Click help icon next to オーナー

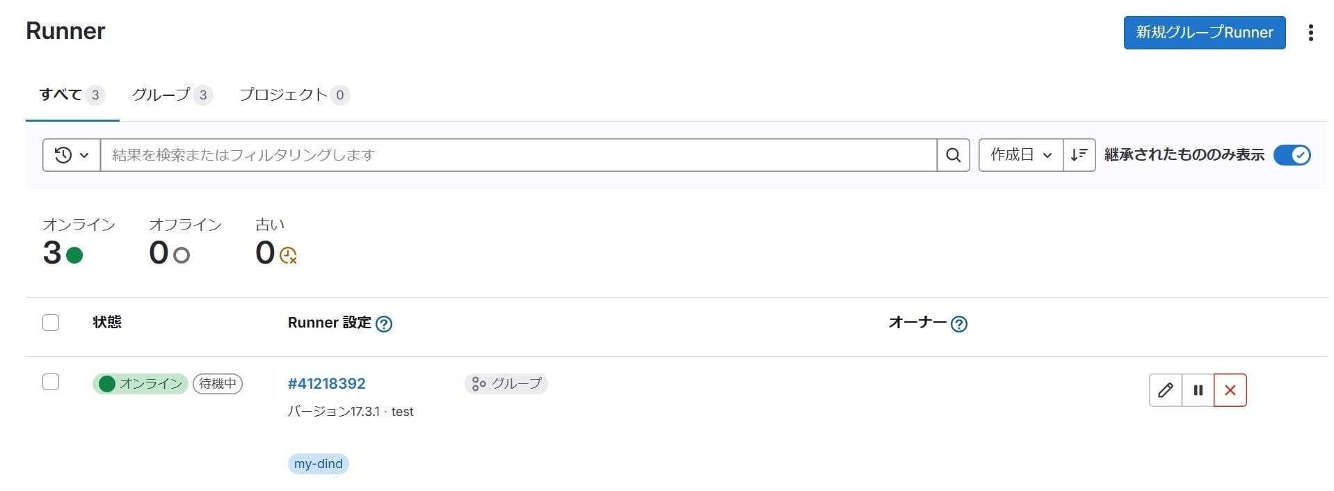[x=958, y=323]
